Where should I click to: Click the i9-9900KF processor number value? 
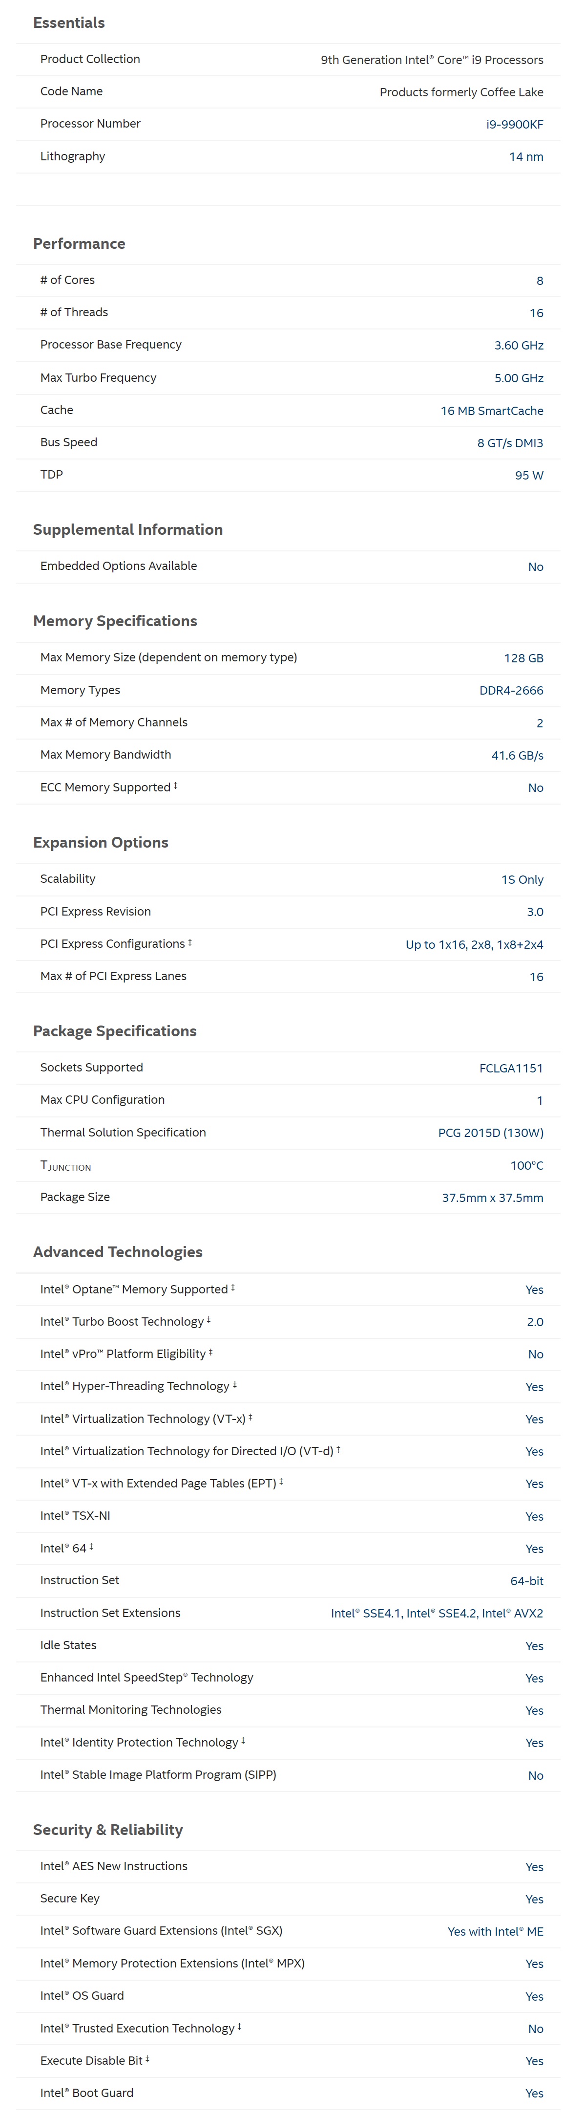(x=515, y=124)
